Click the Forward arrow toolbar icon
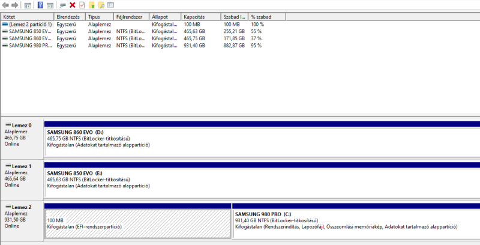Image resolution: width=480 pixels, height=245 pixels. point(14,5)
